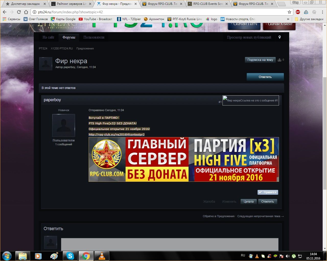Open the browser home page icon

pos(26,12)
